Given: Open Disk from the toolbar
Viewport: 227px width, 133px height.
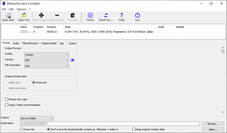Looking at the screenshot, I should pos(8,17).
